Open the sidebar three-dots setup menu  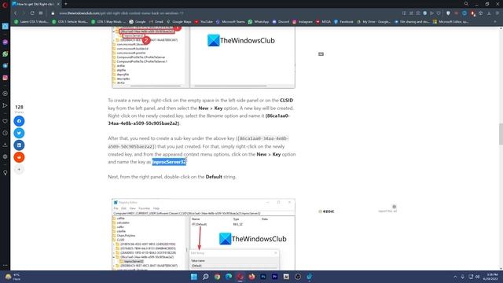[6, 266]
